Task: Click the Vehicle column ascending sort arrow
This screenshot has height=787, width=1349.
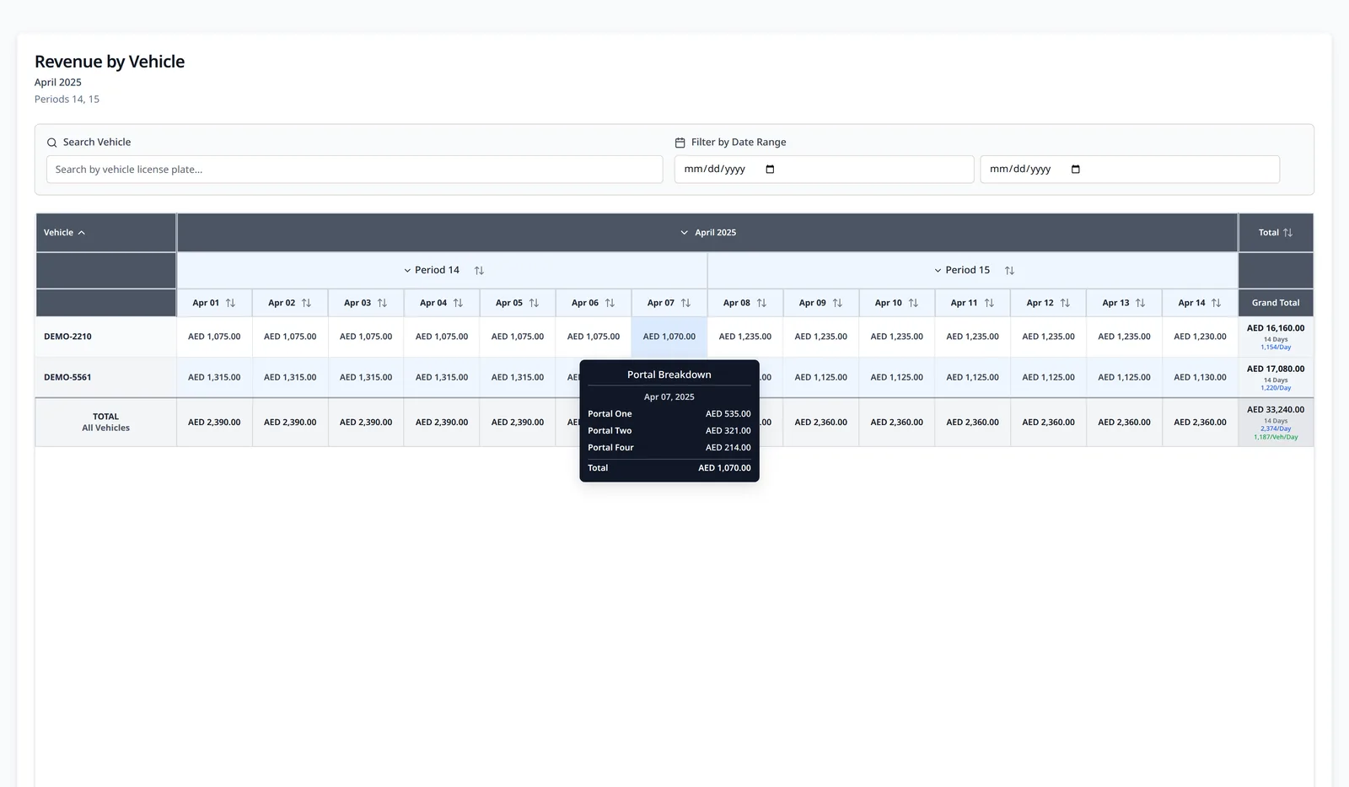Action: click(x=82, y=233)
